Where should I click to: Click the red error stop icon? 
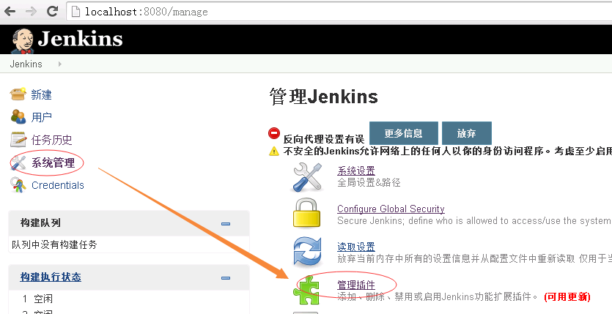pyautogui.click(x=274, y=133)
